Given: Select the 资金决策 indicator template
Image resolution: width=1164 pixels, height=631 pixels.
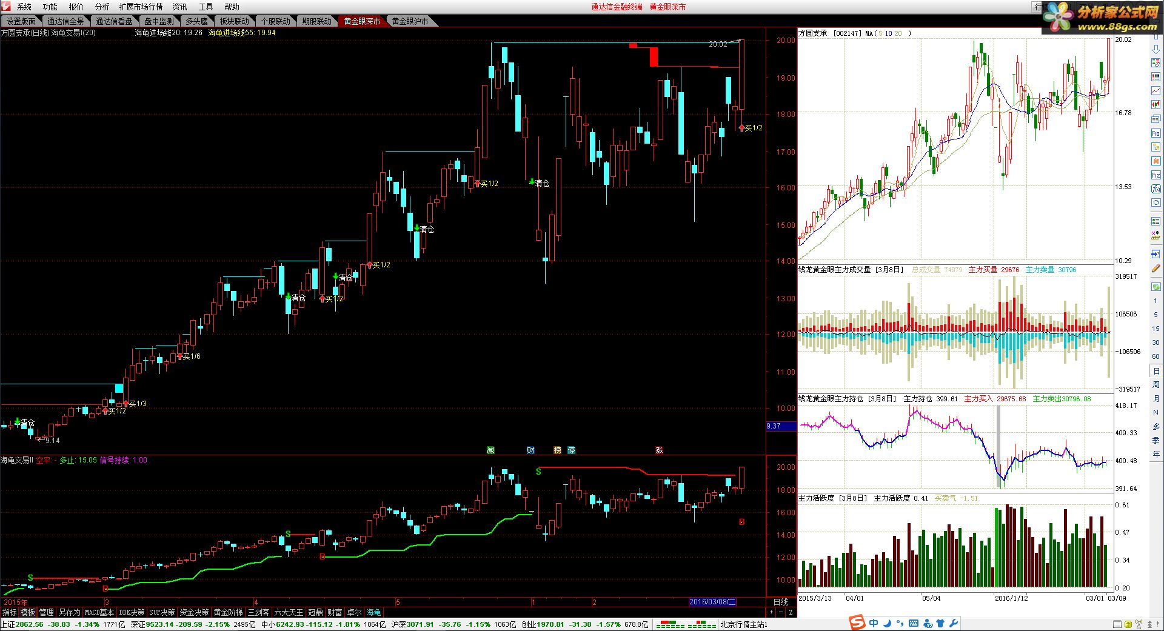Looking at the screenshot, I should click(x=195, y=612).
